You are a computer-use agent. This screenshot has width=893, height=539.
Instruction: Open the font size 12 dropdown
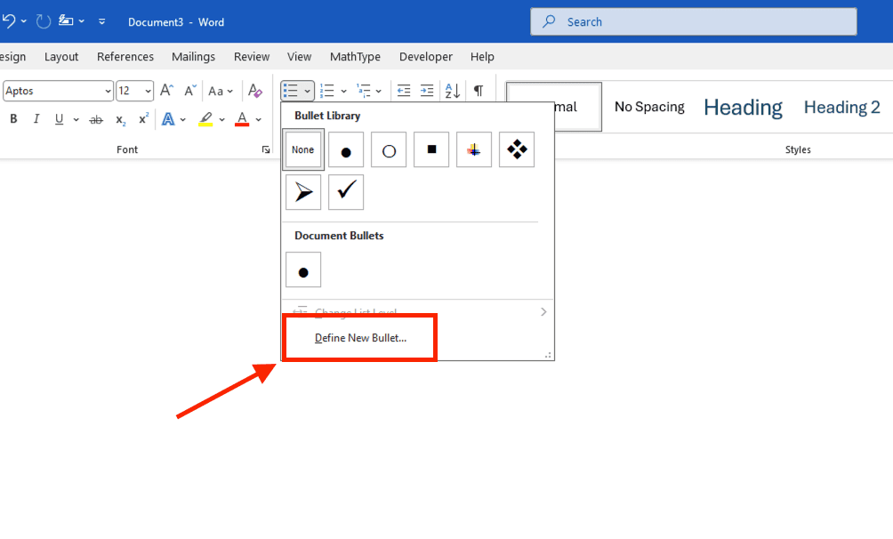148,91
